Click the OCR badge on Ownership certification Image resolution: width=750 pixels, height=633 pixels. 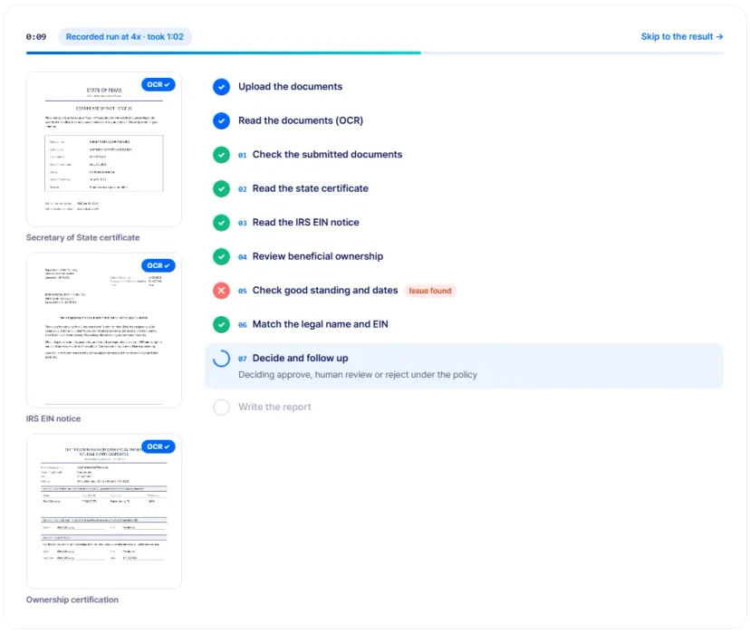point(159,446)
